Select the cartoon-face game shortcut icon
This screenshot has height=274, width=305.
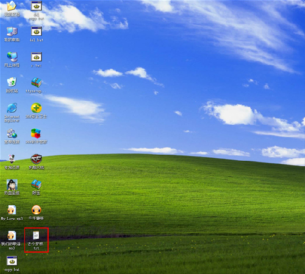12,184
